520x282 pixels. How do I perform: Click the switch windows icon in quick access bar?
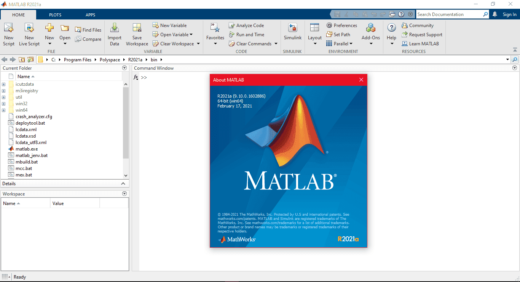point(392,14)
